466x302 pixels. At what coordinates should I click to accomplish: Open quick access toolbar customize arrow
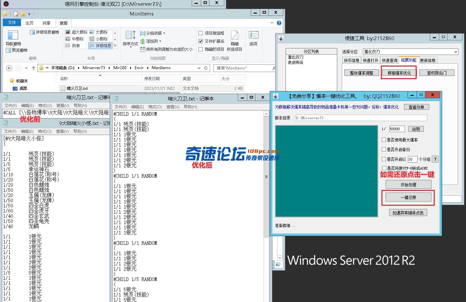[29, 14]
